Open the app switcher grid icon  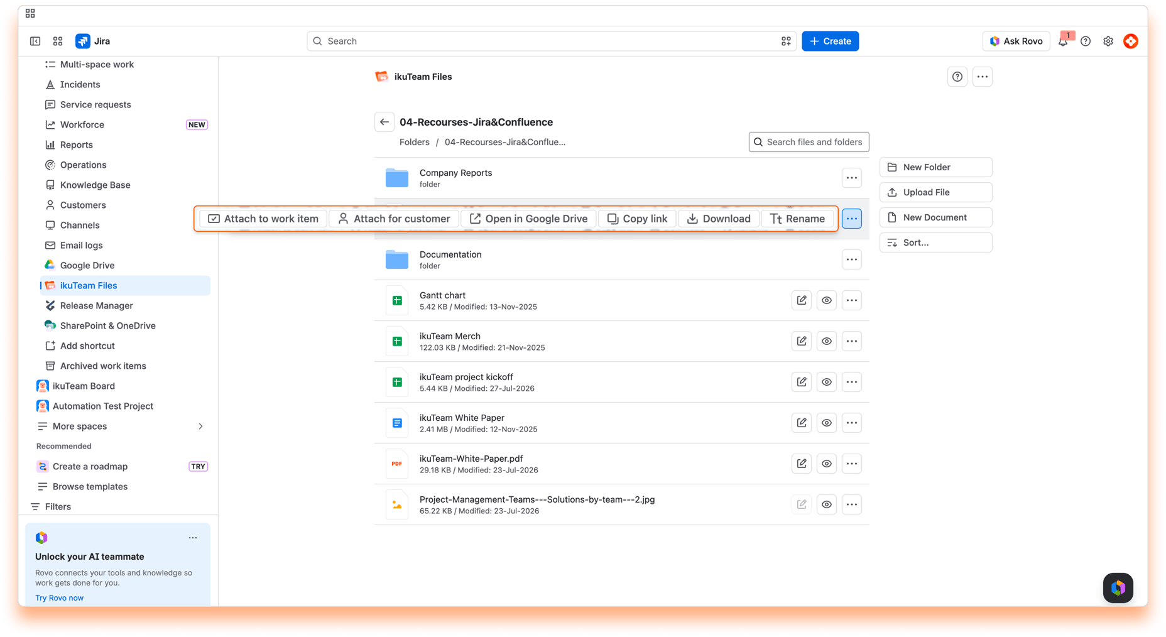[x=58, y=41]
